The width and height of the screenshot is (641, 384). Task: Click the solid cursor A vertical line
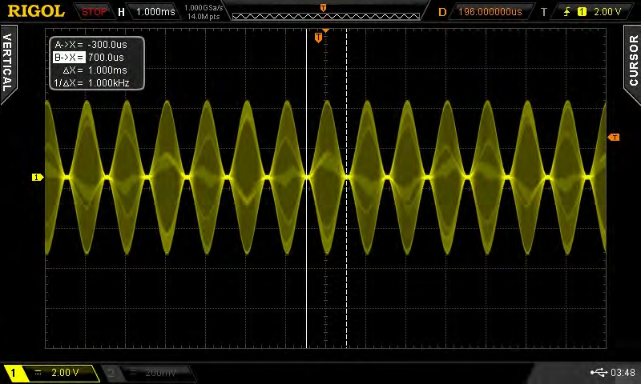click(307, 188)
